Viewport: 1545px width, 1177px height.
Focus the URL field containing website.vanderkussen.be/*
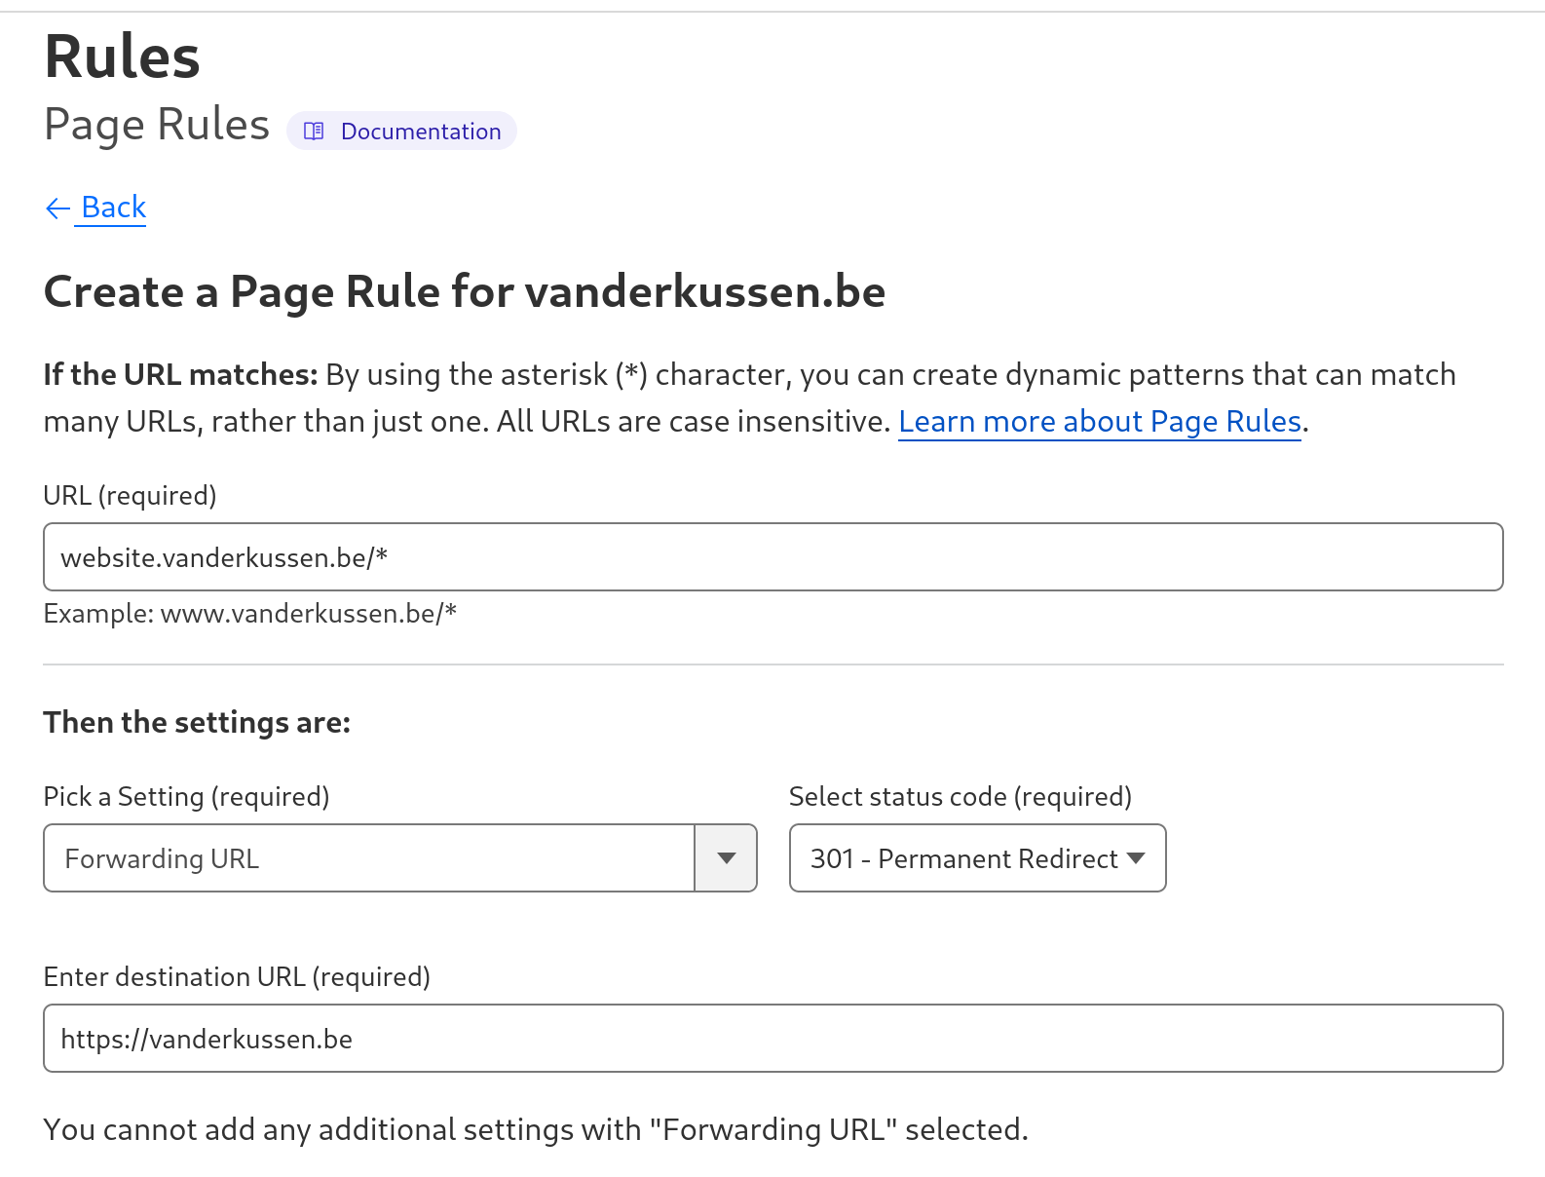tap(772, 557)
